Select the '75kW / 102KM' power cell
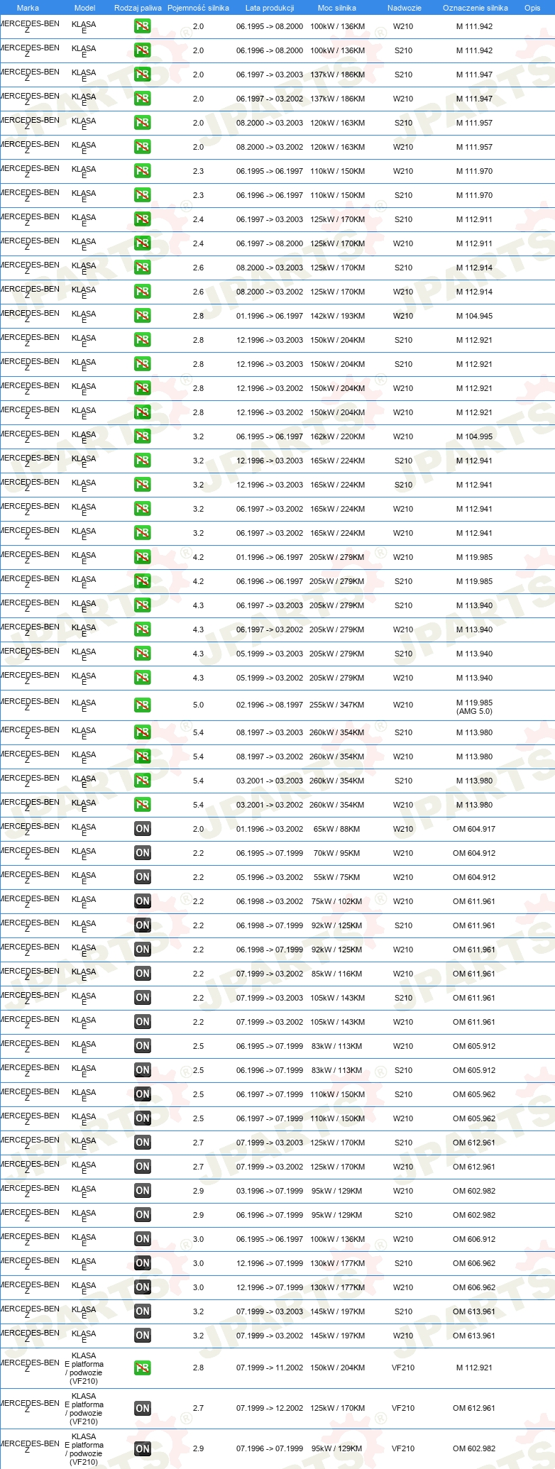555x1469 pixels. 337,901
